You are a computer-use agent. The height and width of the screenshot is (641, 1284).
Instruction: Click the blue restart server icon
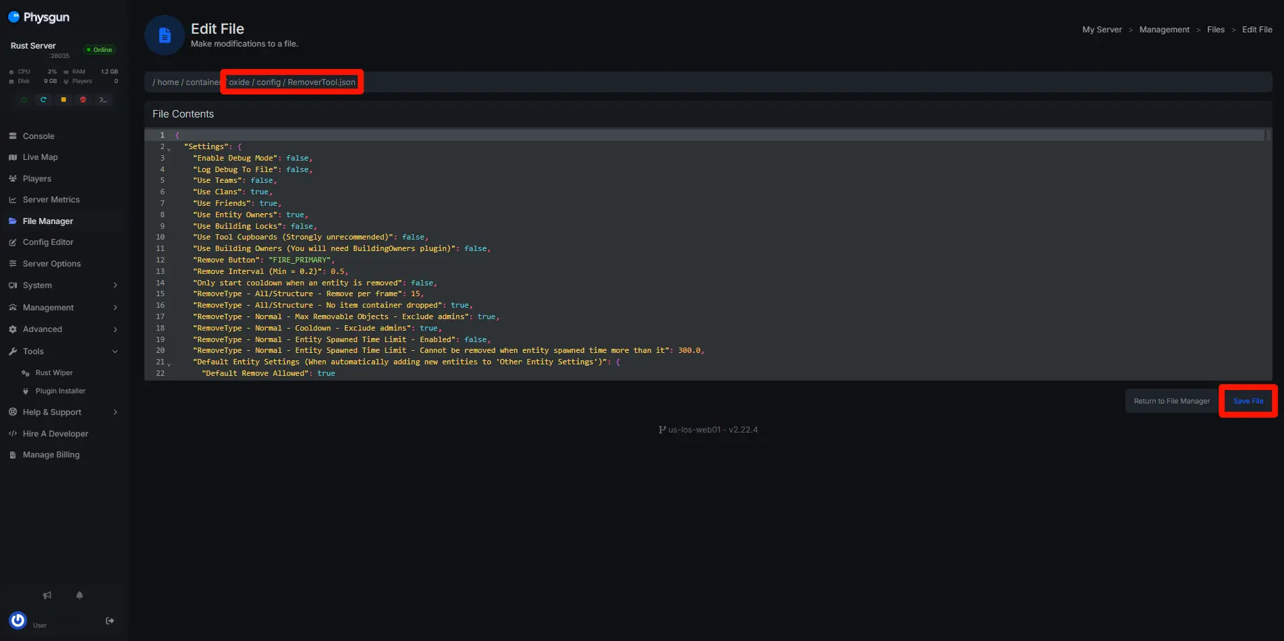(x=43, y=100)
